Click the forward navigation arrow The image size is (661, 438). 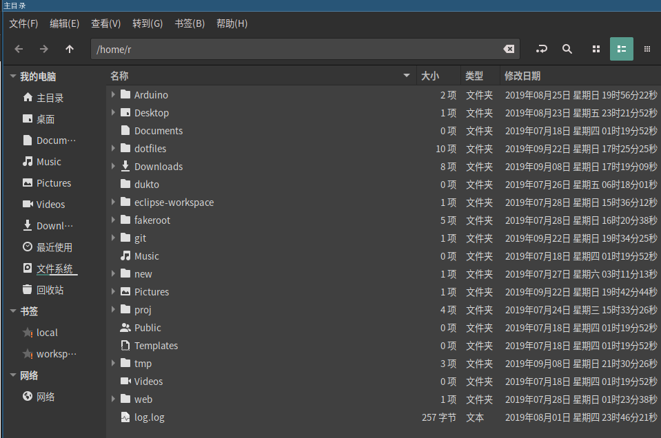44,49
